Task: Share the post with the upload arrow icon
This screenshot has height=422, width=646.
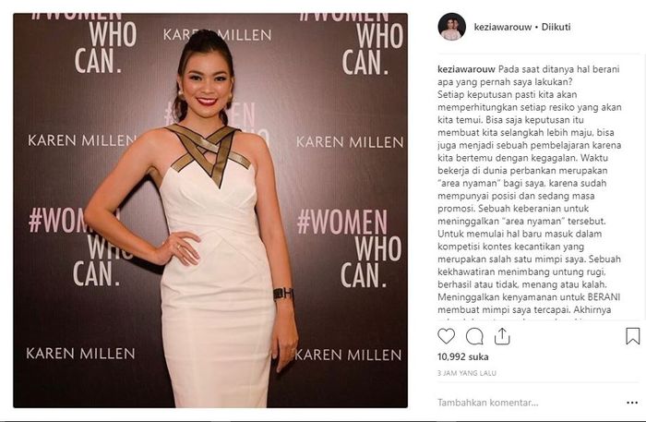Action: tap(502, 336)
